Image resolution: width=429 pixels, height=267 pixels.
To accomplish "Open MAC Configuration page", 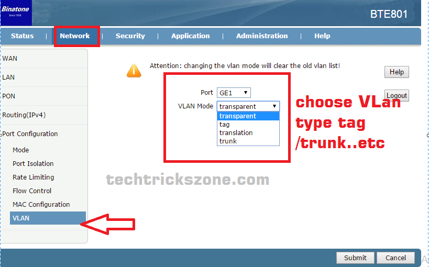I will coord(41,204).
